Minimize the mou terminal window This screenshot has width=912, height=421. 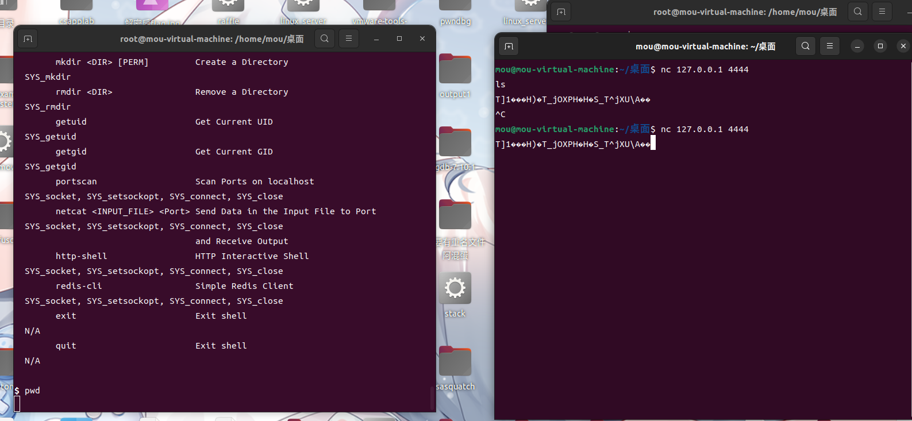pyautogui.click(x=857, y=47)
